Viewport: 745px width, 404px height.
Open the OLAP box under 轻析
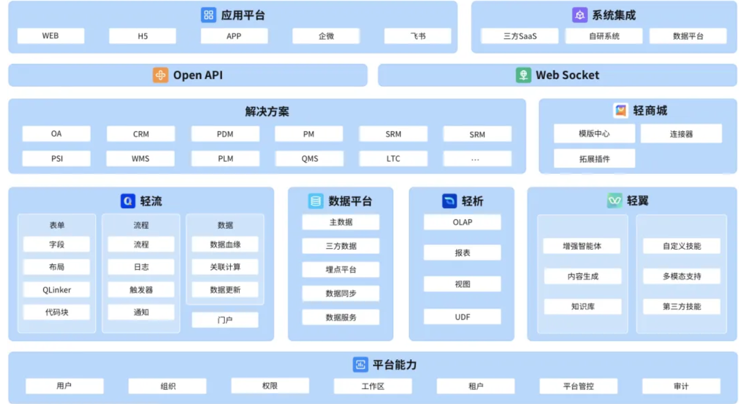(x=462, y=222)
